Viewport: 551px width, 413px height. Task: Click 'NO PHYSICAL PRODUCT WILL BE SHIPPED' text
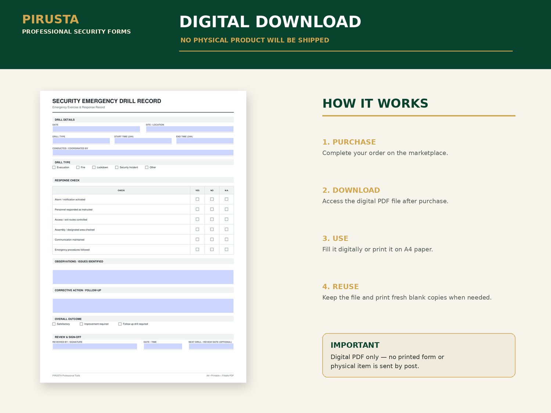[x=255, y=40]
